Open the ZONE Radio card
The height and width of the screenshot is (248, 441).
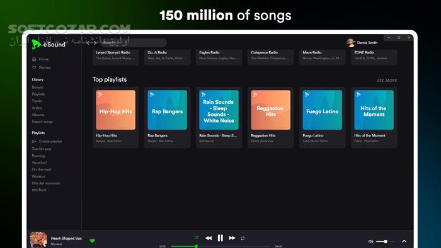[x=374, y=57]
